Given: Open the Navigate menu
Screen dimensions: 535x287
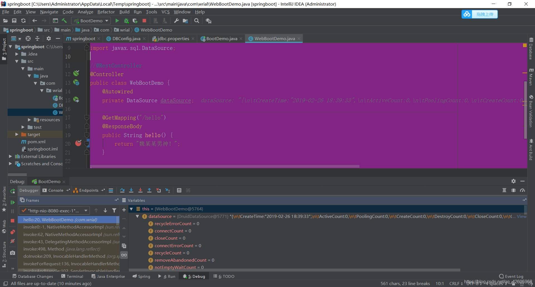Looking at the screenshot, I should tap(49, 12).
